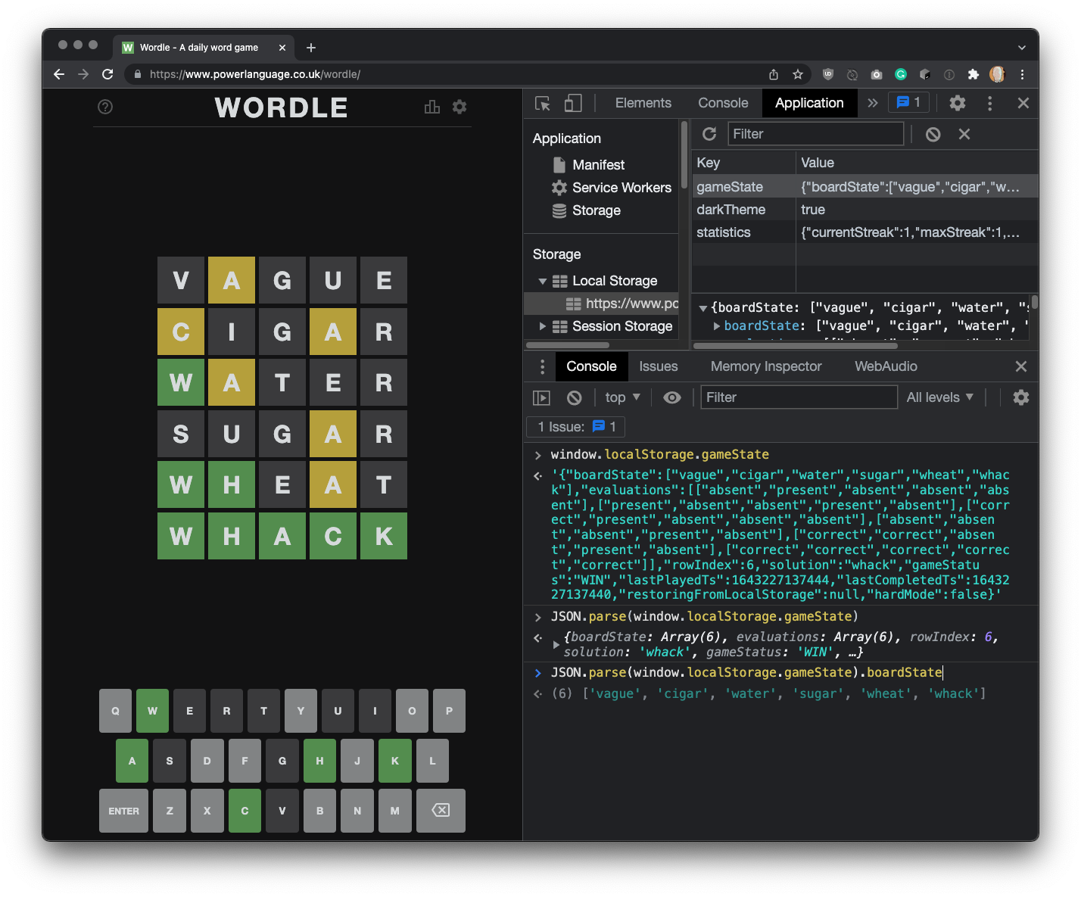
Task: Toggle the device toolbar icon
Action: 573,104
